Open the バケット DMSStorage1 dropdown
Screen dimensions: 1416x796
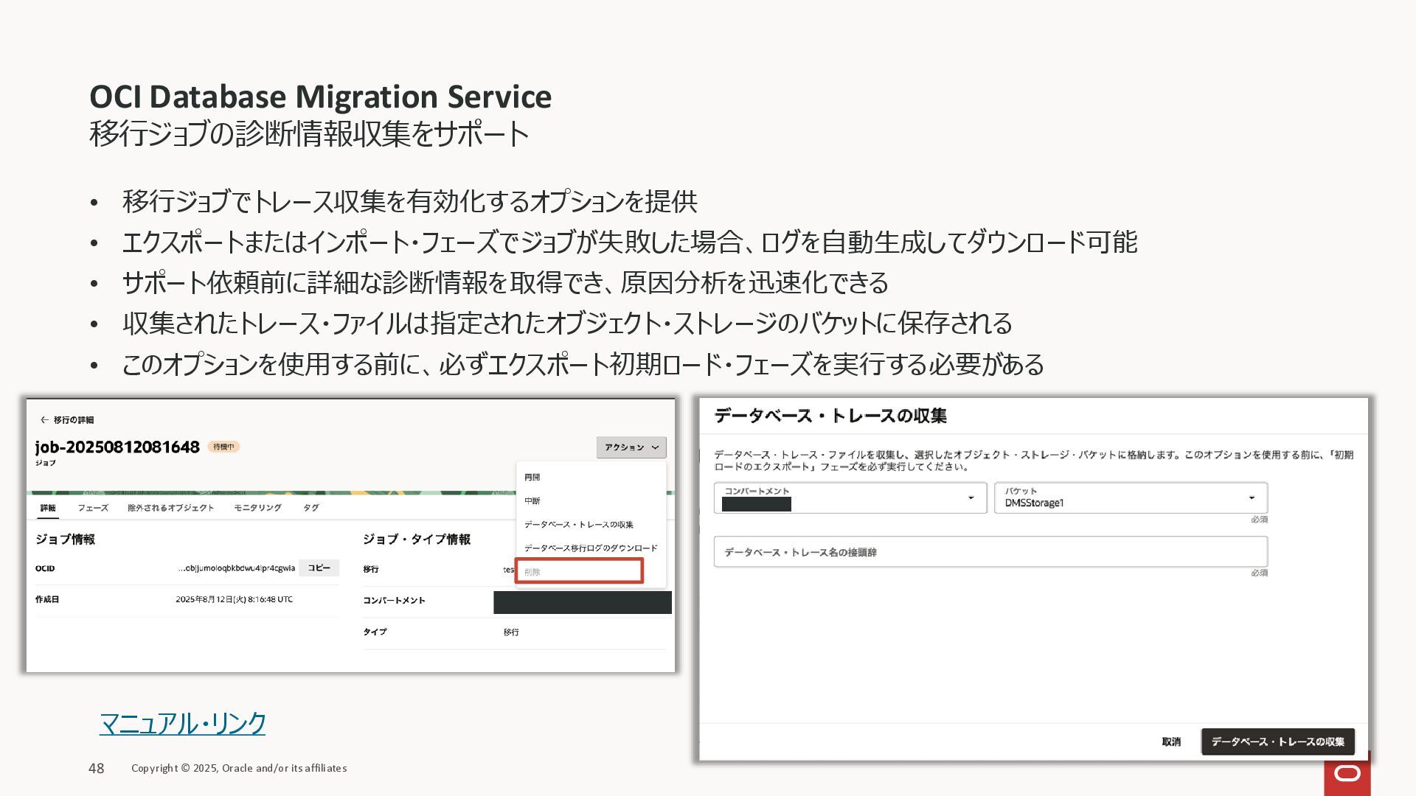click(1131, 498)
